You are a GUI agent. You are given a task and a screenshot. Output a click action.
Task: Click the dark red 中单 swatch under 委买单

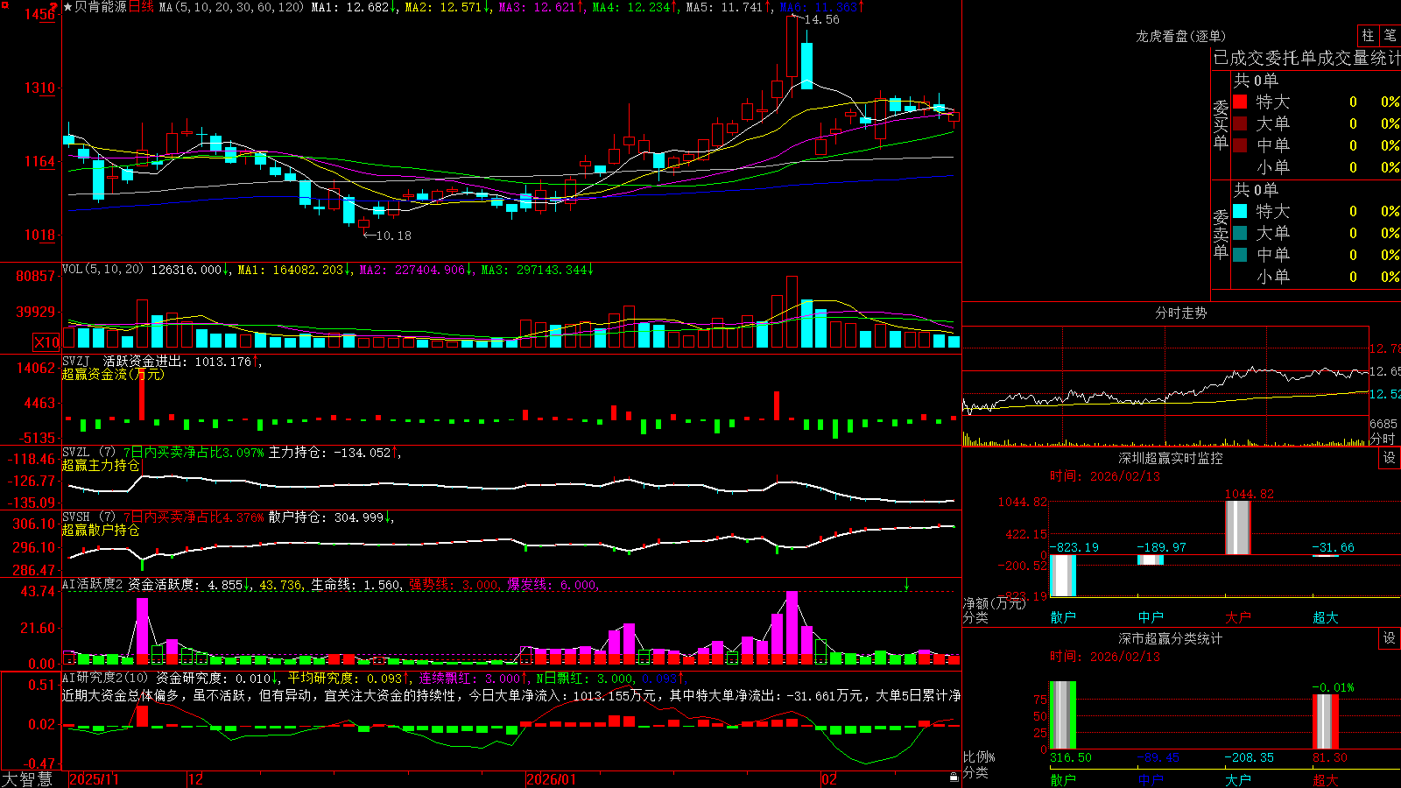coord(1240,145)
